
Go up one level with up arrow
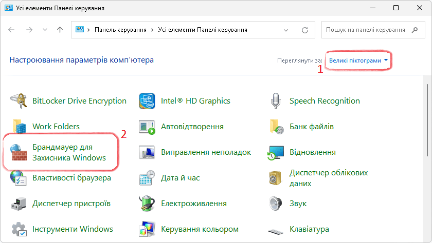[x=60, y=30]
